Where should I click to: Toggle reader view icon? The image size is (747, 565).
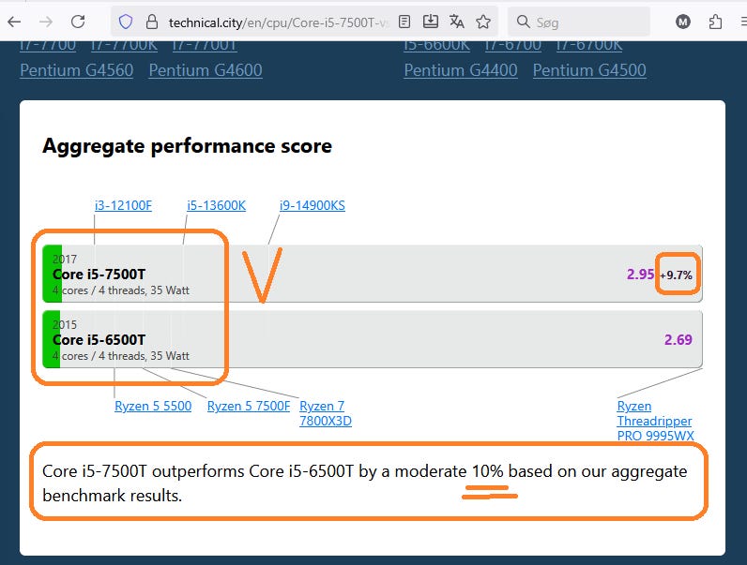pyautogui.click(x=404, y=22)
